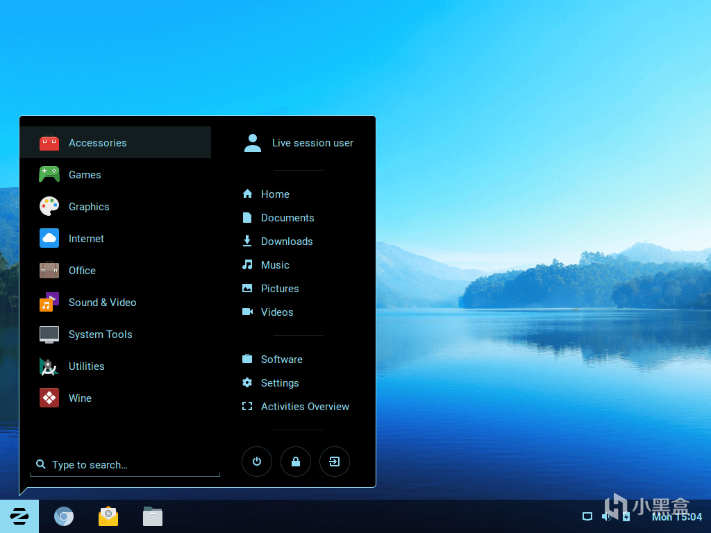Select the Graphics menu category
Image resolution: width=711 pixels, height=533 pixels.
point(116,207)
